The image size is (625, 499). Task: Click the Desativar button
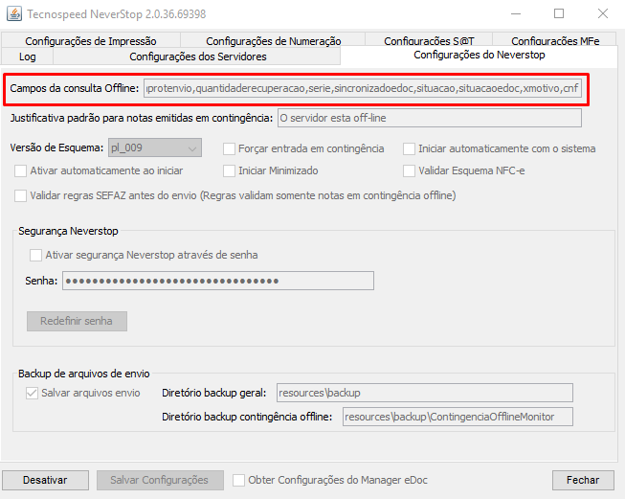tap(45, 480)
